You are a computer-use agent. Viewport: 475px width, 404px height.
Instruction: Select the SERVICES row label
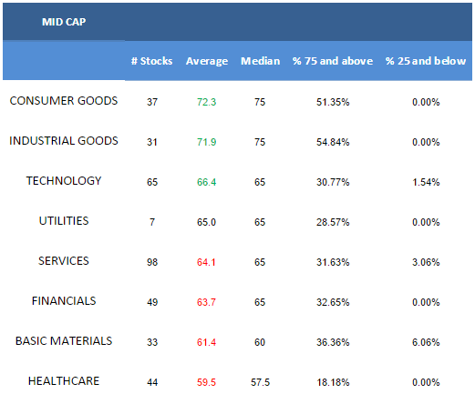point(64,261)
